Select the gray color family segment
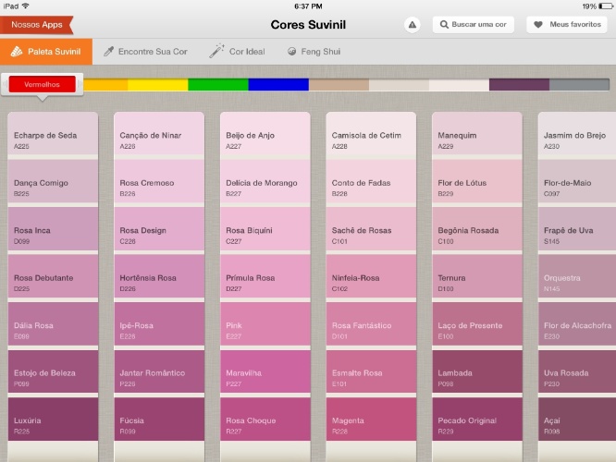 [x=579, y=84]
